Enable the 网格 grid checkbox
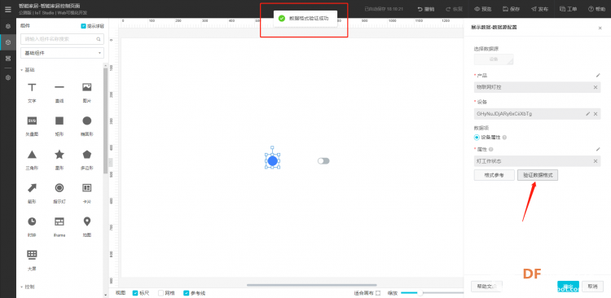Image resolution: width=611 pixels, height=298 pixels. 160,293
